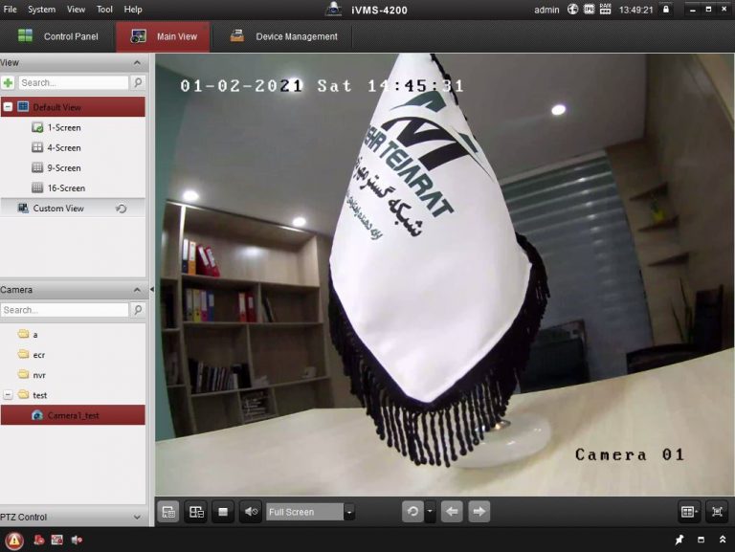Open the Tool menu
The height and width of the screenshot is (552, 735).
tap(104, 10)
